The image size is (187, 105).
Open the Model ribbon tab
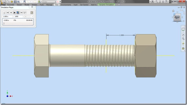click(27, 5)
